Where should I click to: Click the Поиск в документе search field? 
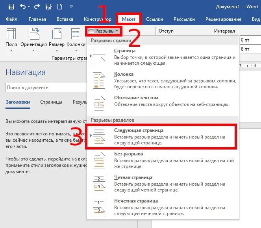pyautogui.click(x=46, y=88)
